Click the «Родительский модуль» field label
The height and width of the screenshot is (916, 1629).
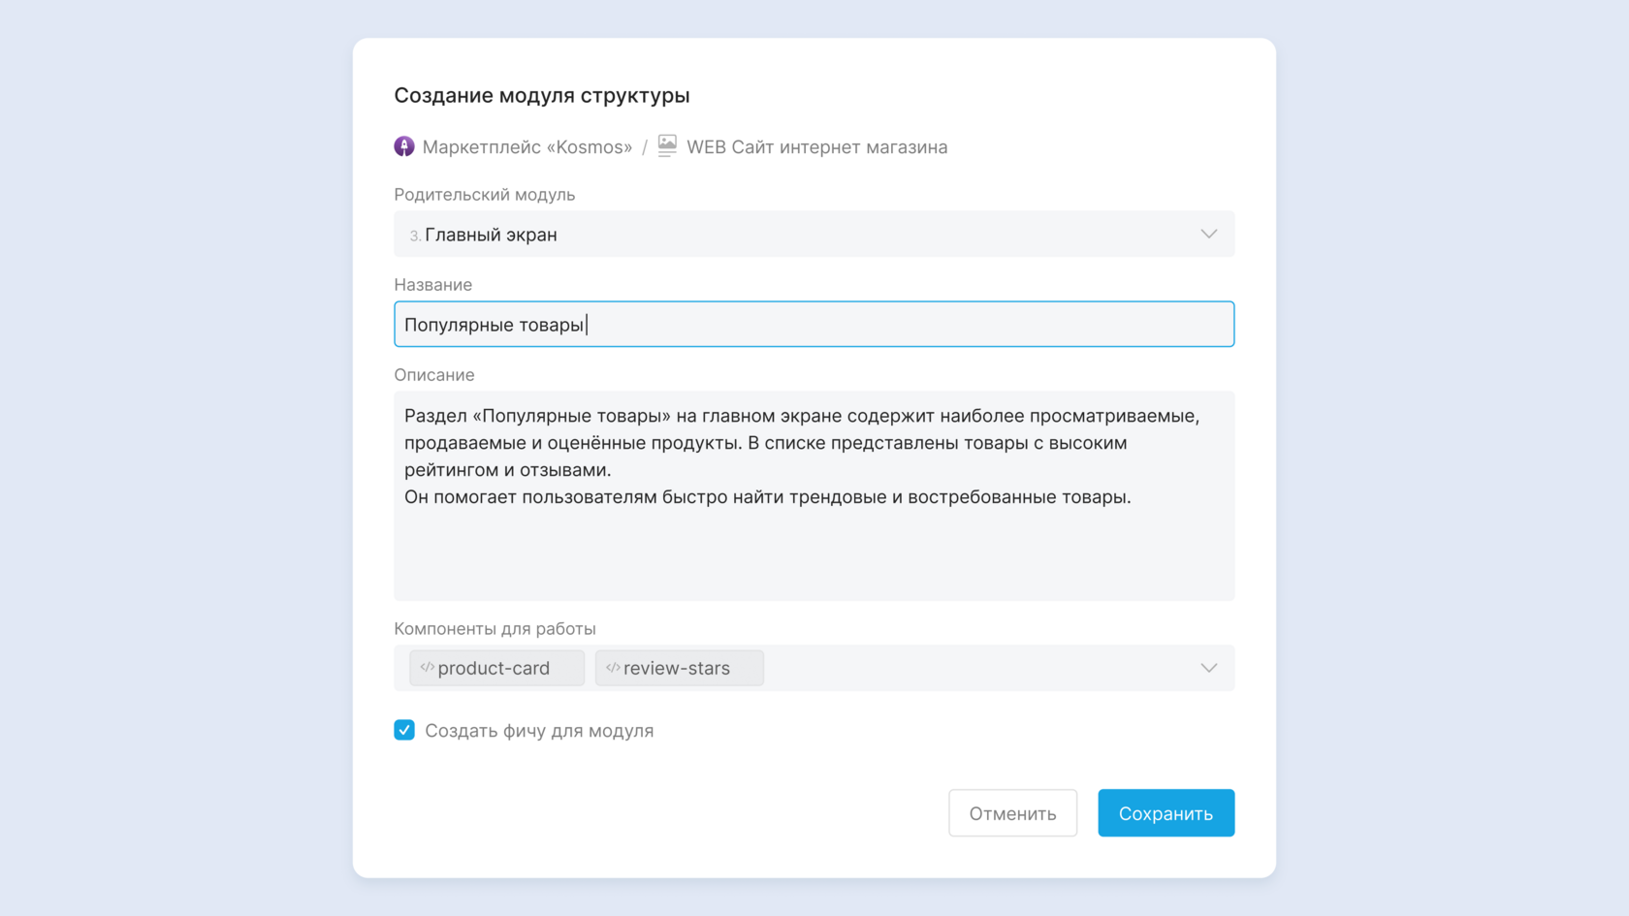tap(484, 195)
